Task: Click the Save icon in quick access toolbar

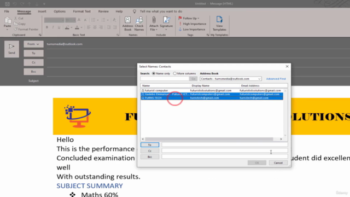Action: click(7, 4)
